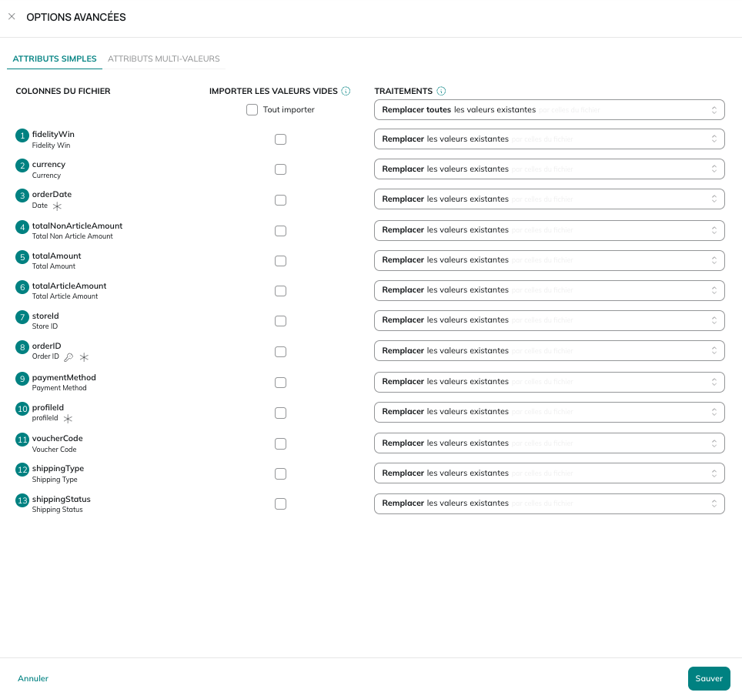Click number 11 badge for voucherCode
Screen dimensions: 742x699
(x=22, y=440)
